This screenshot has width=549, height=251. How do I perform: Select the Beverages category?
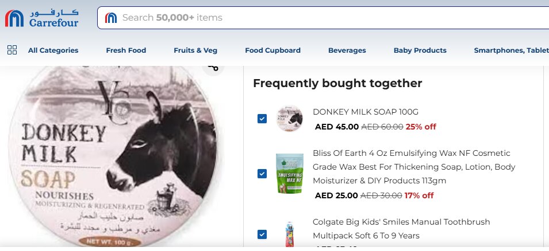coord(347,50)
